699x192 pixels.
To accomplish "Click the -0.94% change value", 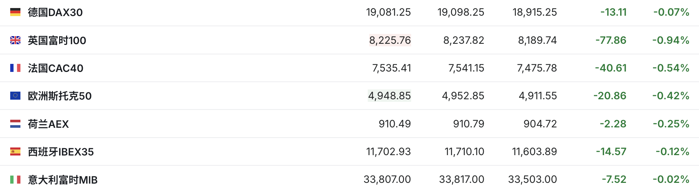I will (x=671, y=40).
